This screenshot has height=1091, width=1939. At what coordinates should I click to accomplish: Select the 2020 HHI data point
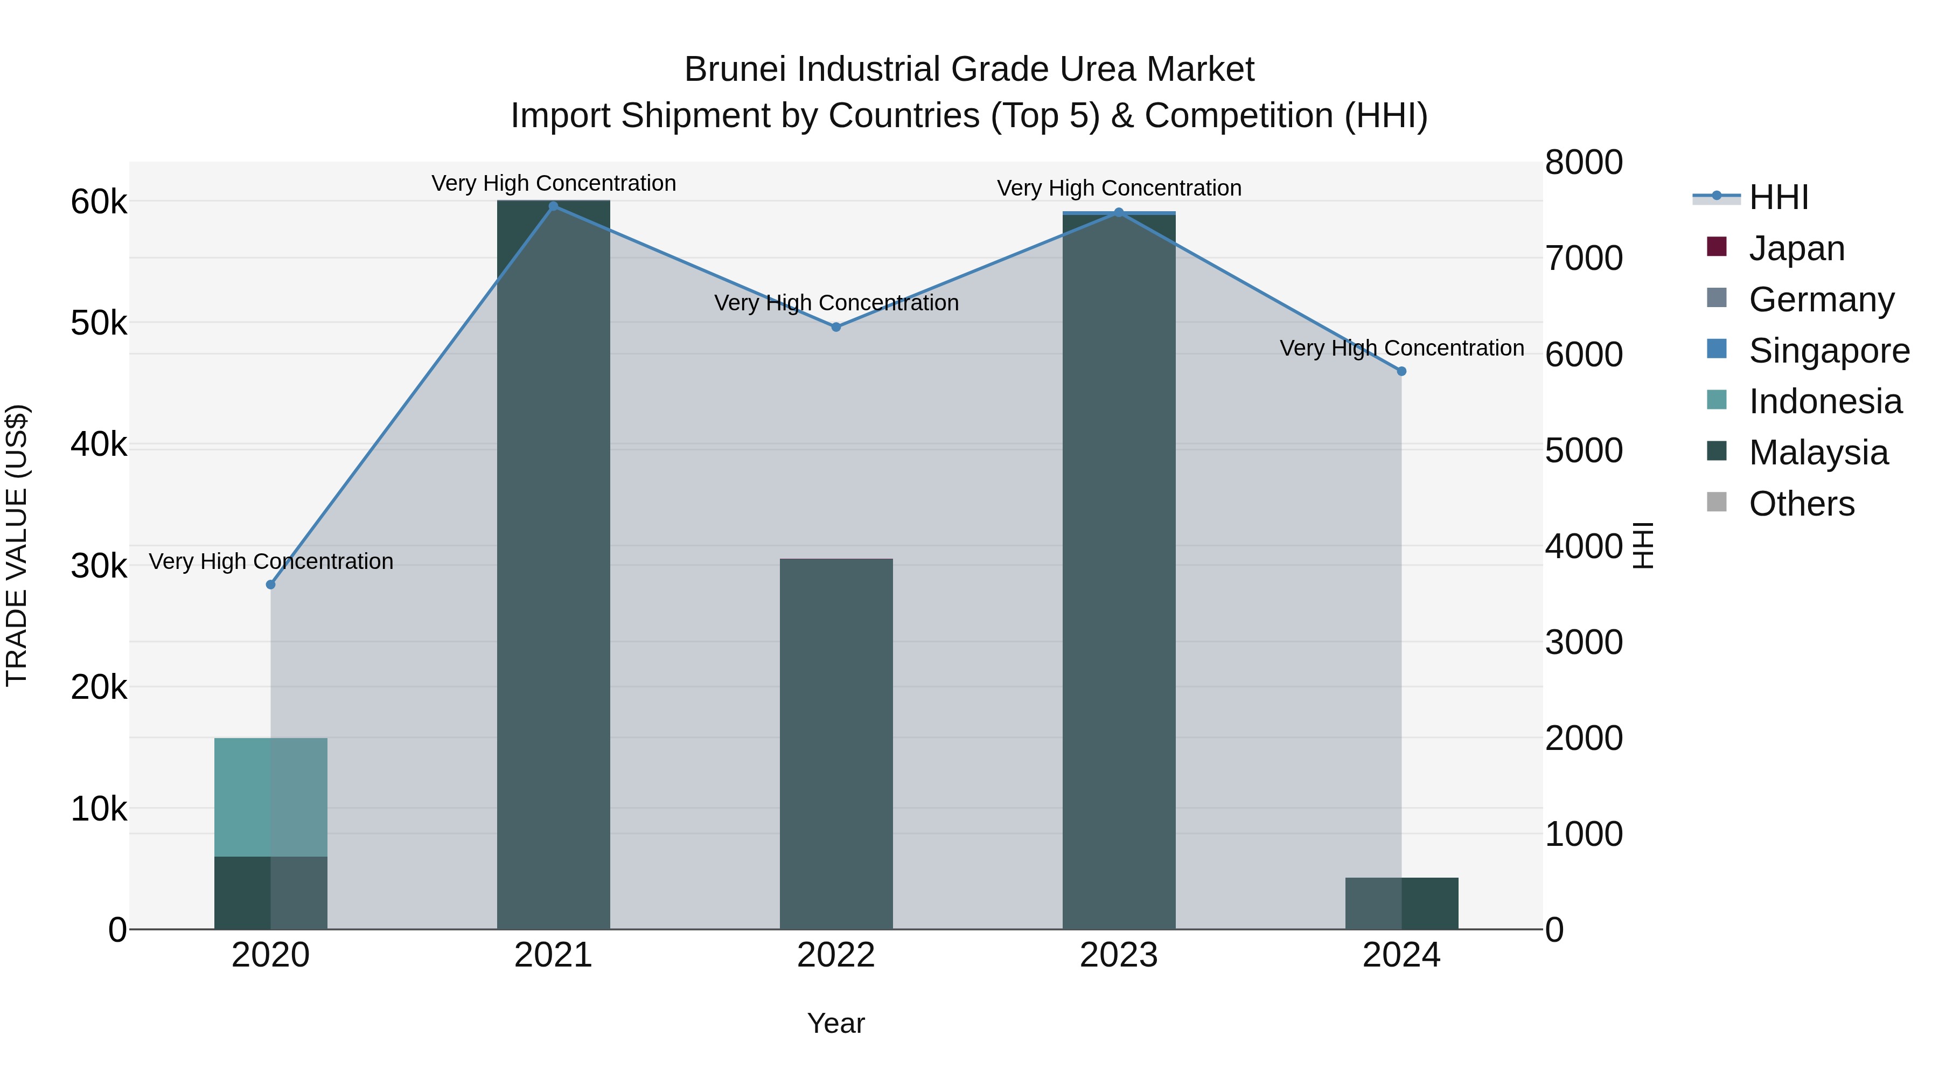coord(271,585)
